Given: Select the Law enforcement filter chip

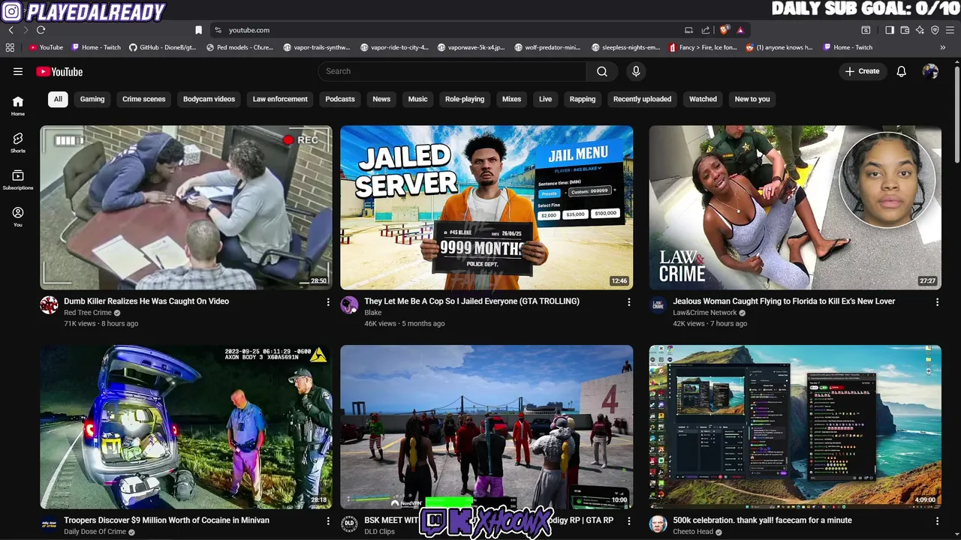Looking at the screenshot, I should click(280, 99).
